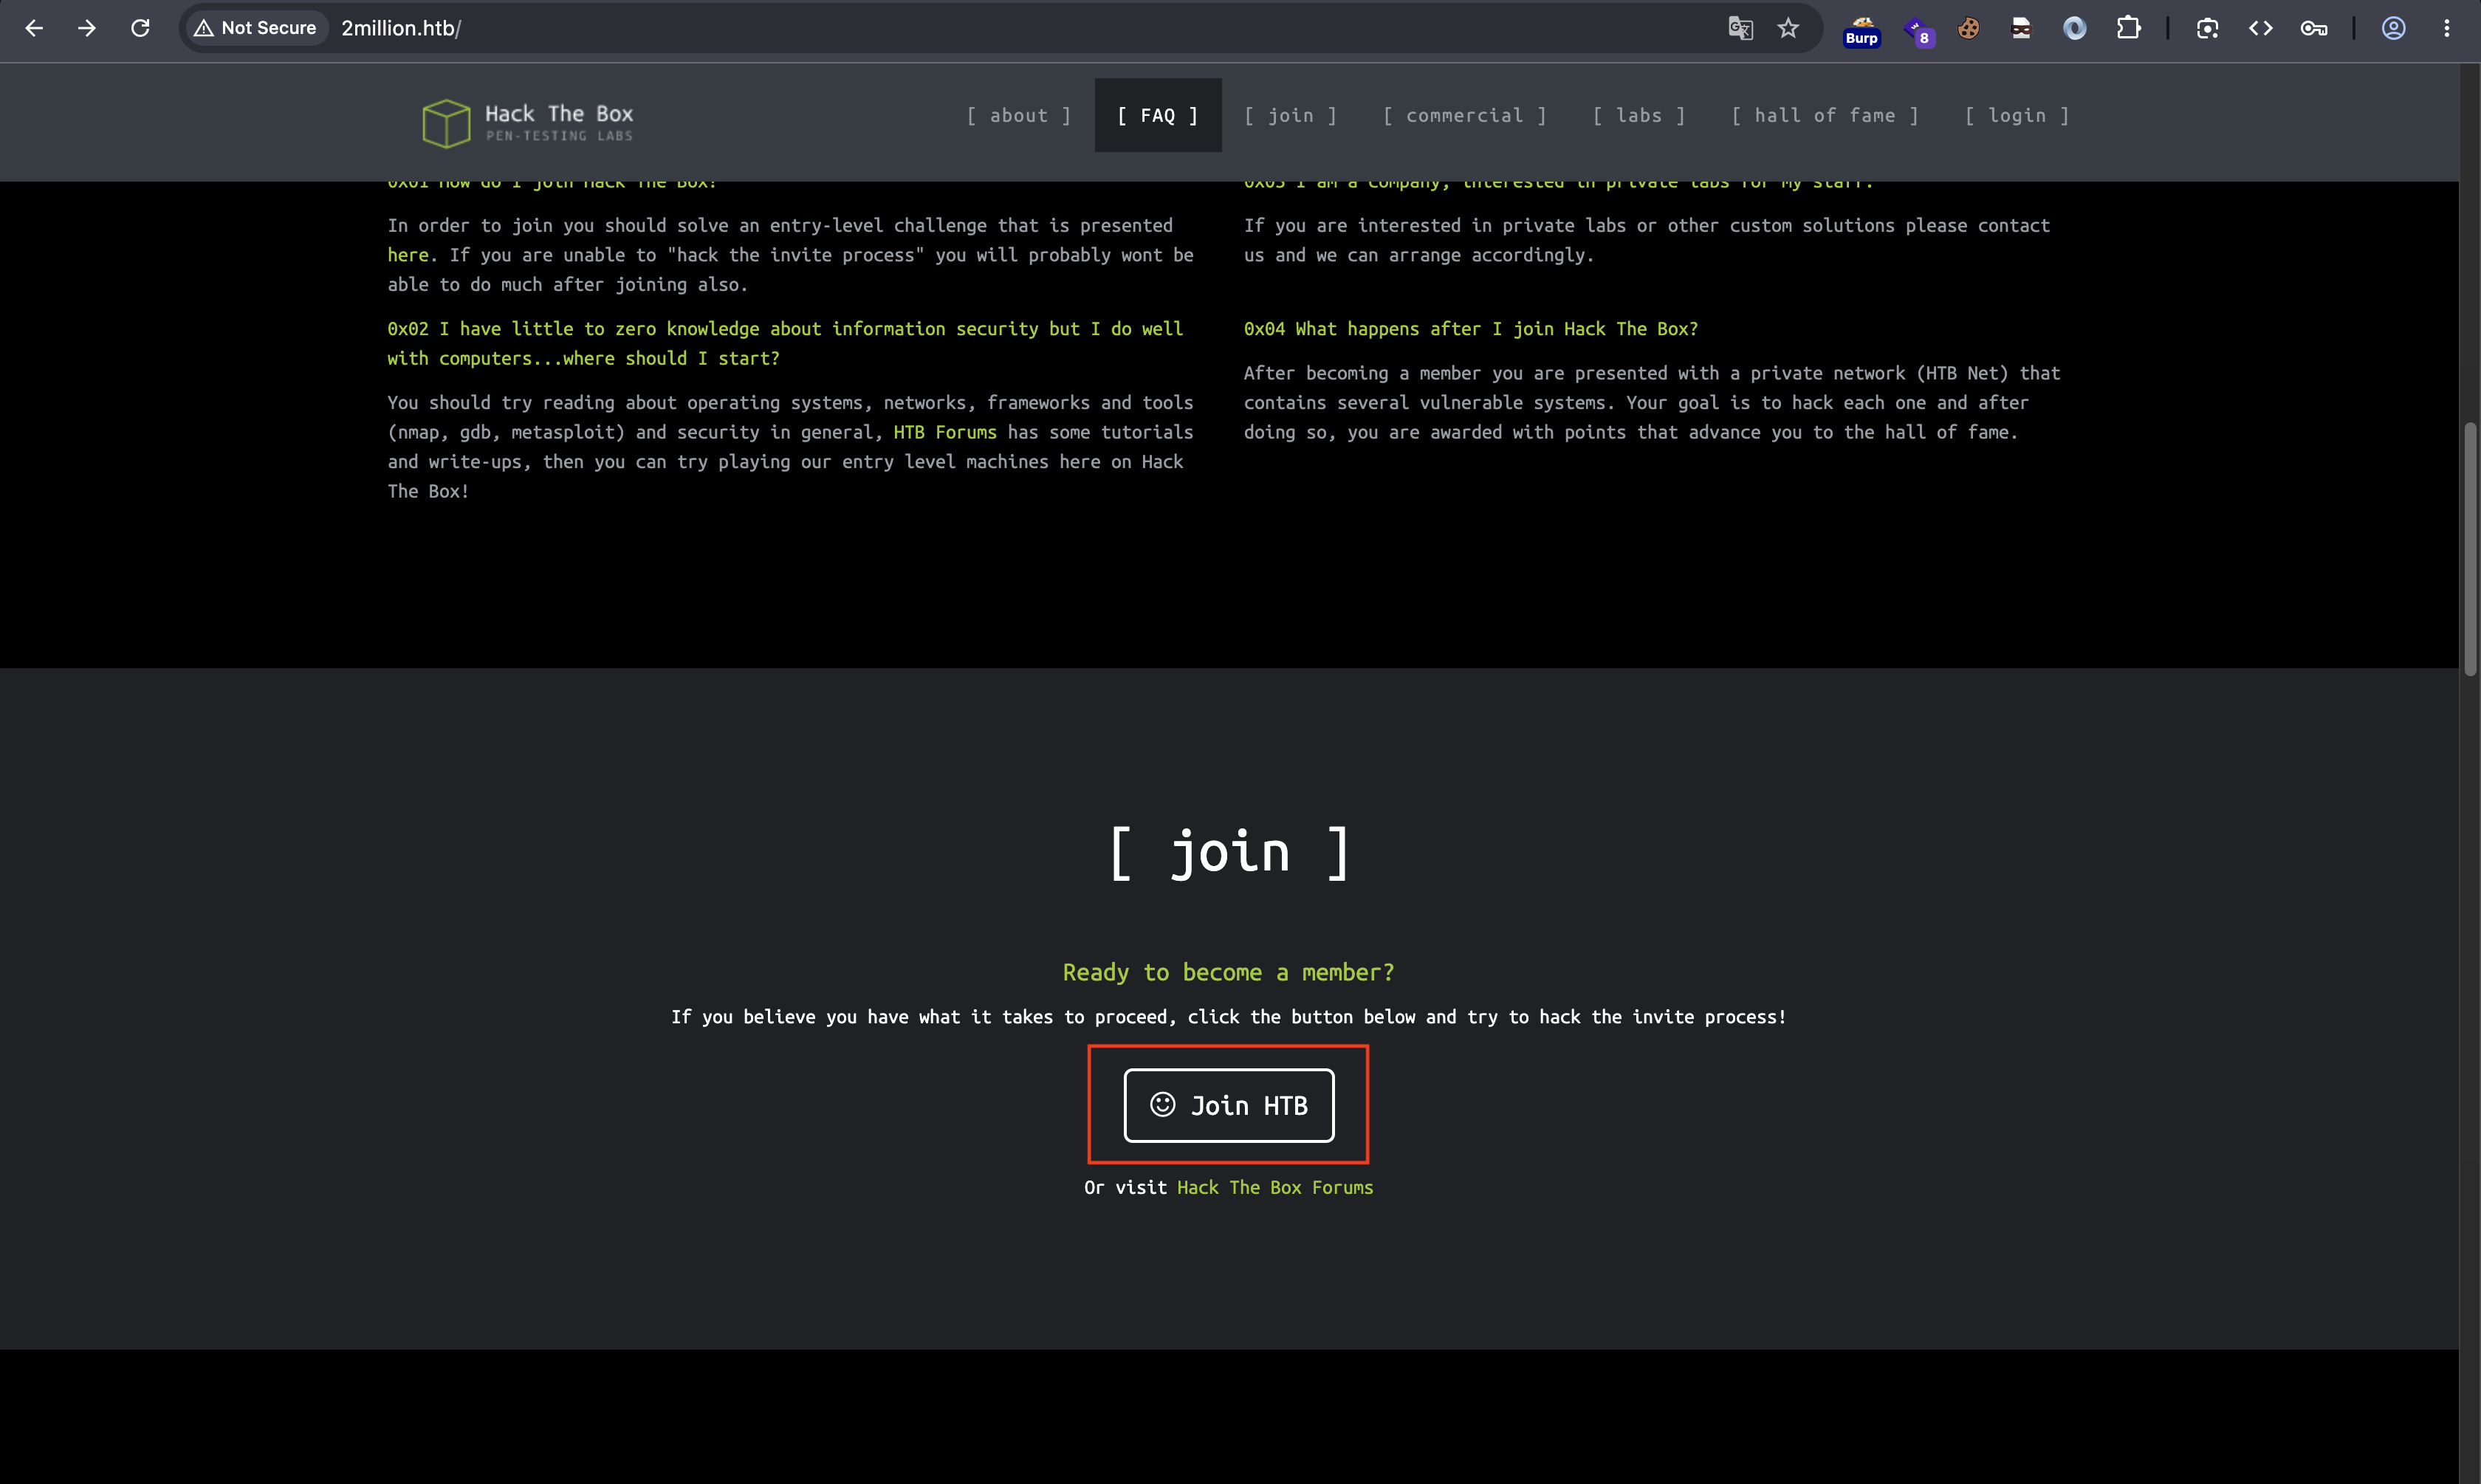
Task: Open the about nav item
Action: pos(1018,115)
